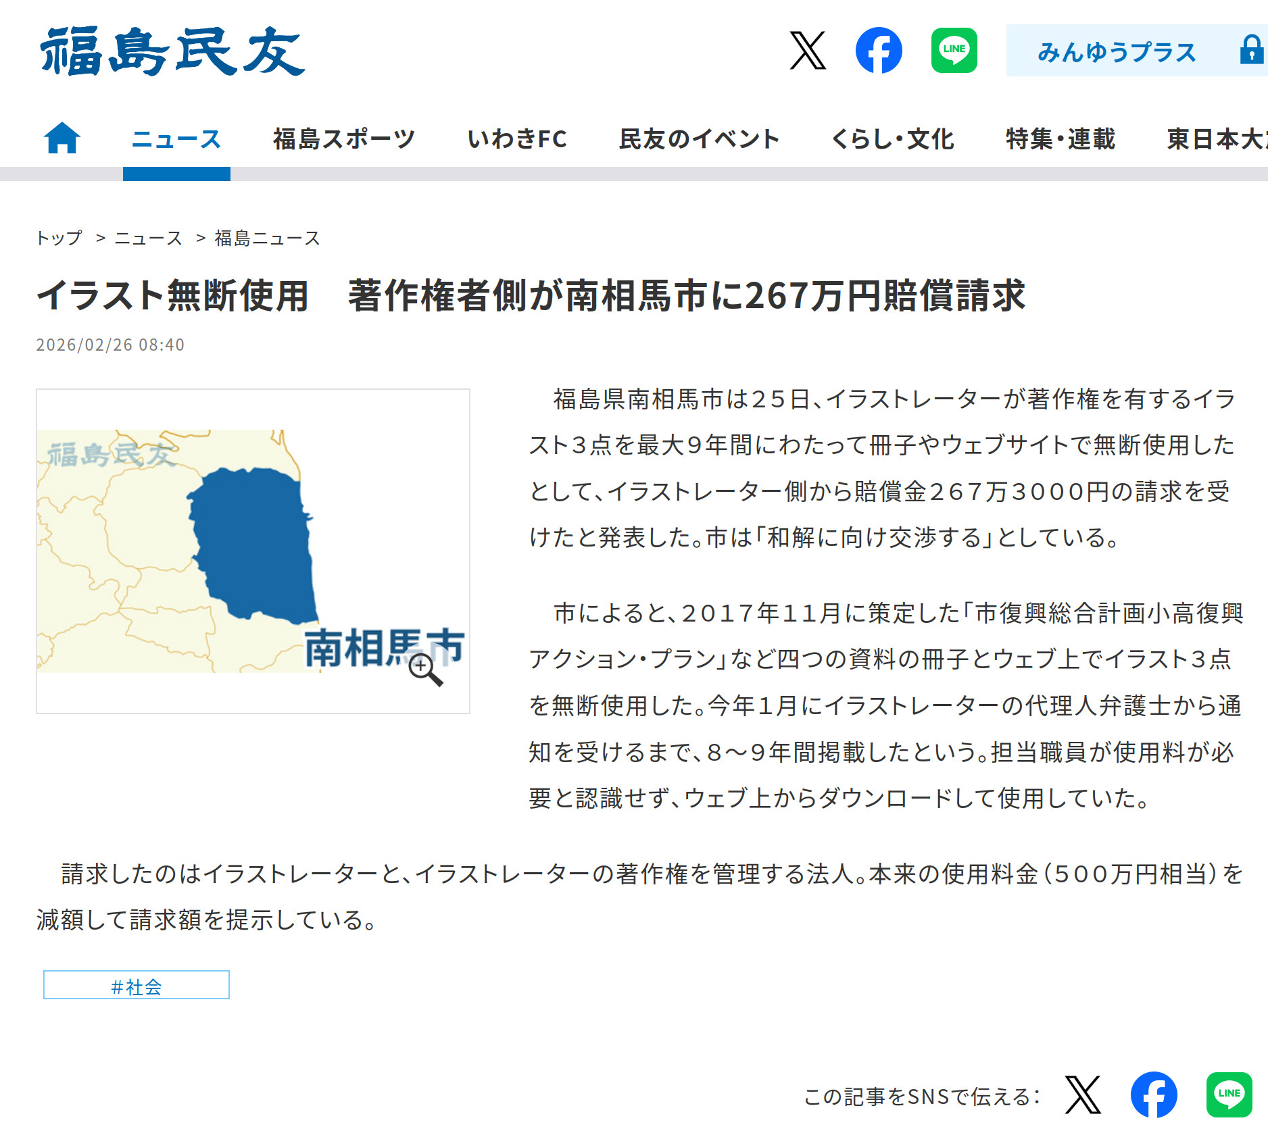Share article via bottom Facebook icon
The height and width of the screenshot is (1133, 1268).
[1154, 1094]
